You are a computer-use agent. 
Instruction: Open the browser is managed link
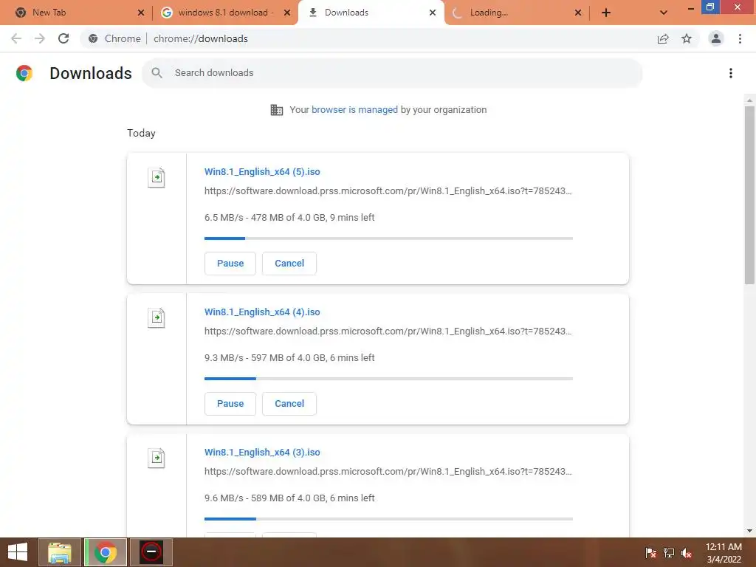(x=354, y=110)
